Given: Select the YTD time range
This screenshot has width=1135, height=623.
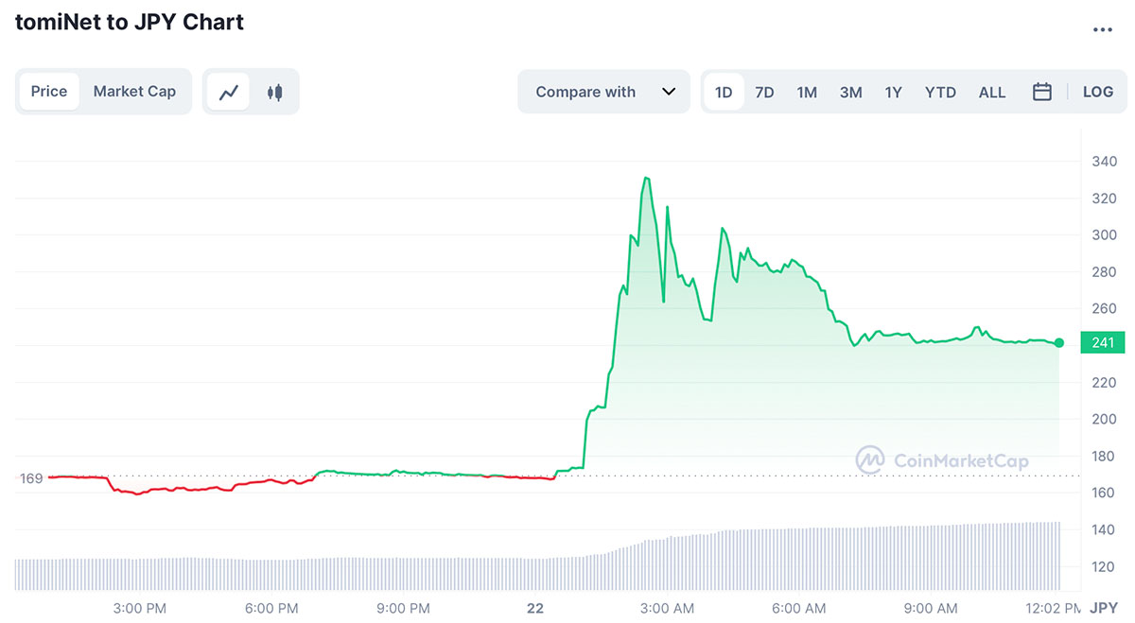Looking at the screenshot, I should [940, 92].
